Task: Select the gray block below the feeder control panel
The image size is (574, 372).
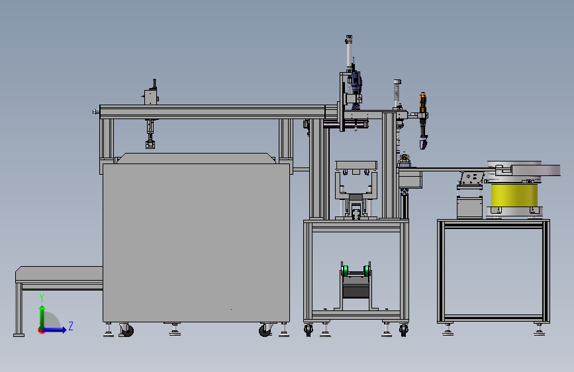Action: (469, 207)
